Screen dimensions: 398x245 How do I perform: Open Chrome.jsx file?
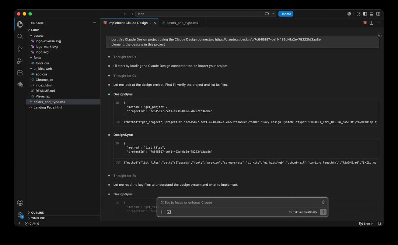[x=44, y=80]
